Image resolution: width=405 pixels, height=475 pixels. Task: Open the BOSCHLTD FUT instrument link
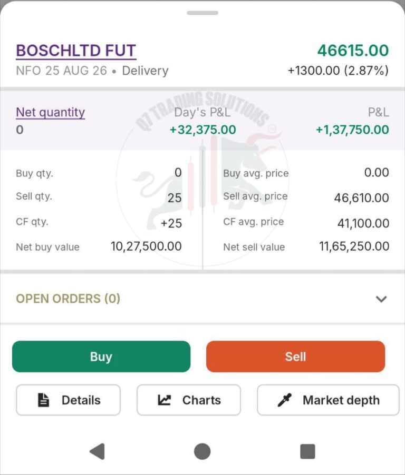tap(76, 51)
